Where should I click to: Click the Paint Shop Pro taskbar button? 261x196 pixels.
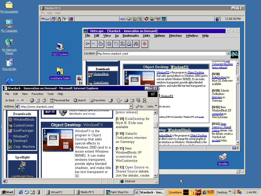point(119,192)
